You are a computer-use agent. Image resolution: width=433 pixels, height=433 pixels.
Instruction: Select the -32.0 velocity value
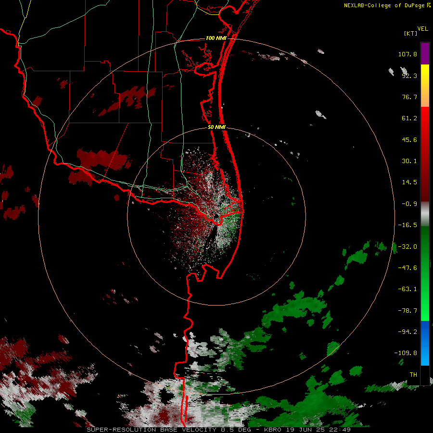[408, 247]
